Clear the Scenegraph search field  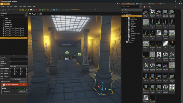[x=26, y=16]
